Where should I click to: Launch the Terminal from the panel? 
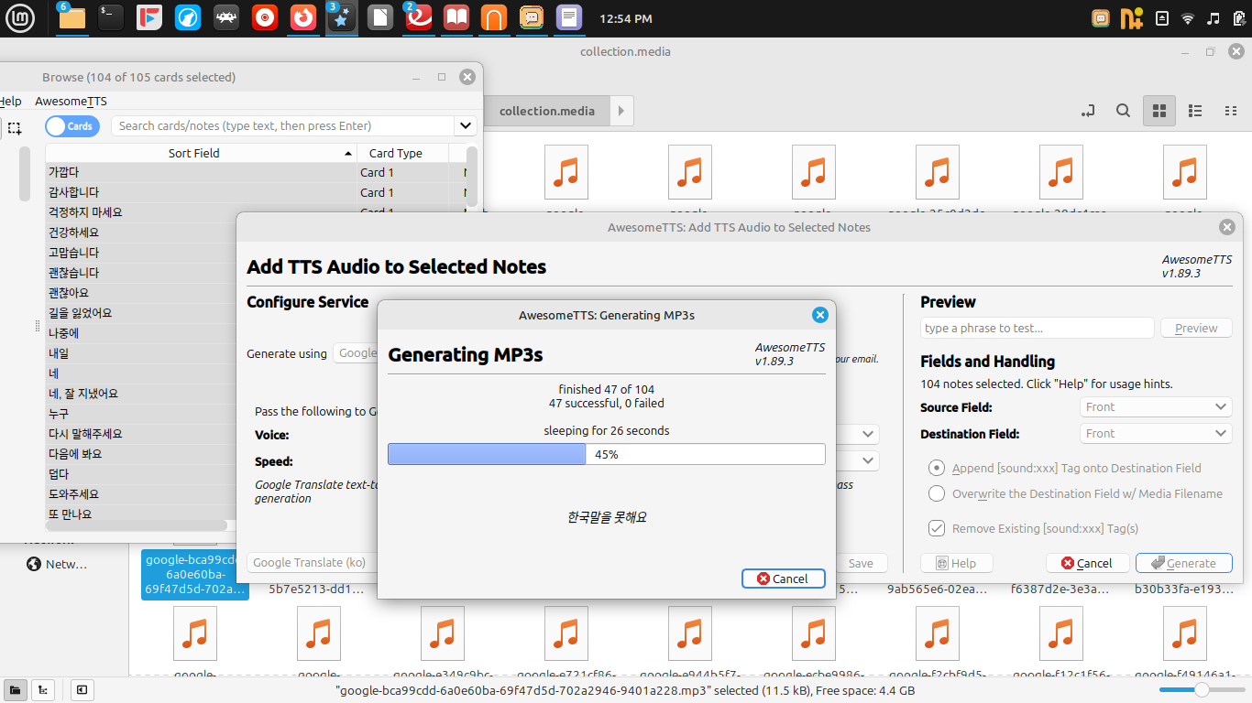[111, 17]
